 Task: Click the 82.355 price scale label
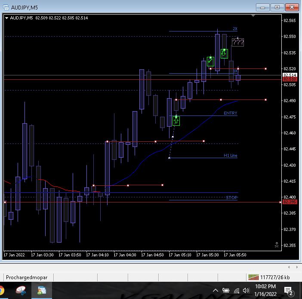290,246
